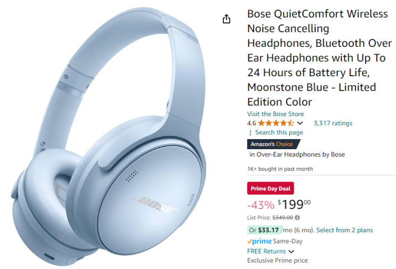Click the BOSE logo on the earcup
Viewport: 396px width, 269px height.
pyautogui.click(x=154, y=204)
